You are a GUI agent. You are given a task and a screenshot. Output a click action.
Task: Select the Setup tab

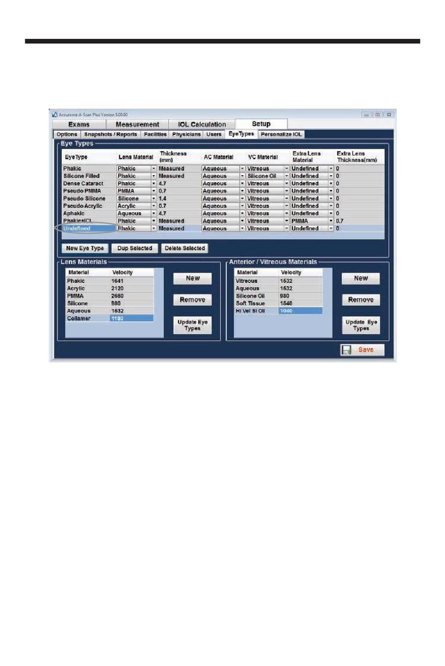click(x=261, y=124)
